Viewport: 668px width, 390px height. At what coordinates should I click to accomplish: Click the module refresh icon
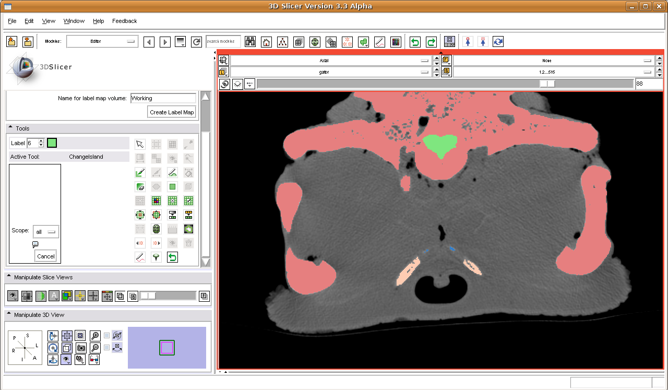pos(196,42)
